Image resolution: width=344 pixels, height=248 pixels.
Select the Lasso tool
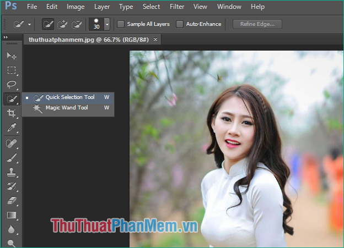click(12, 85)
